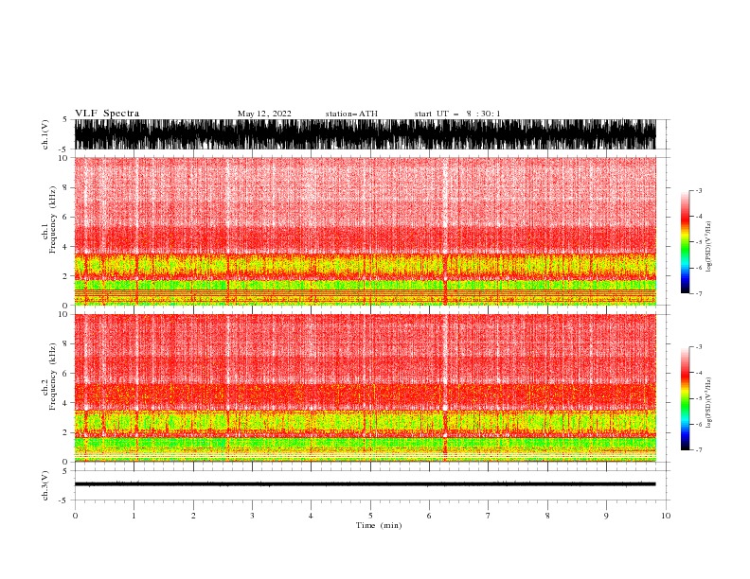The height and width of the screenshot is (579, 750).
Task: Click the "-7" label on ch.1 colorbar
Action: point(698,293)
